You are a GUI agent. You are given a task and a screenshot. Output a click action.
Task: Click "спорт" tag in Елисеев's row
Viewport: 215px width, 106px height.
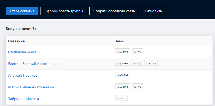pos(138,63)
